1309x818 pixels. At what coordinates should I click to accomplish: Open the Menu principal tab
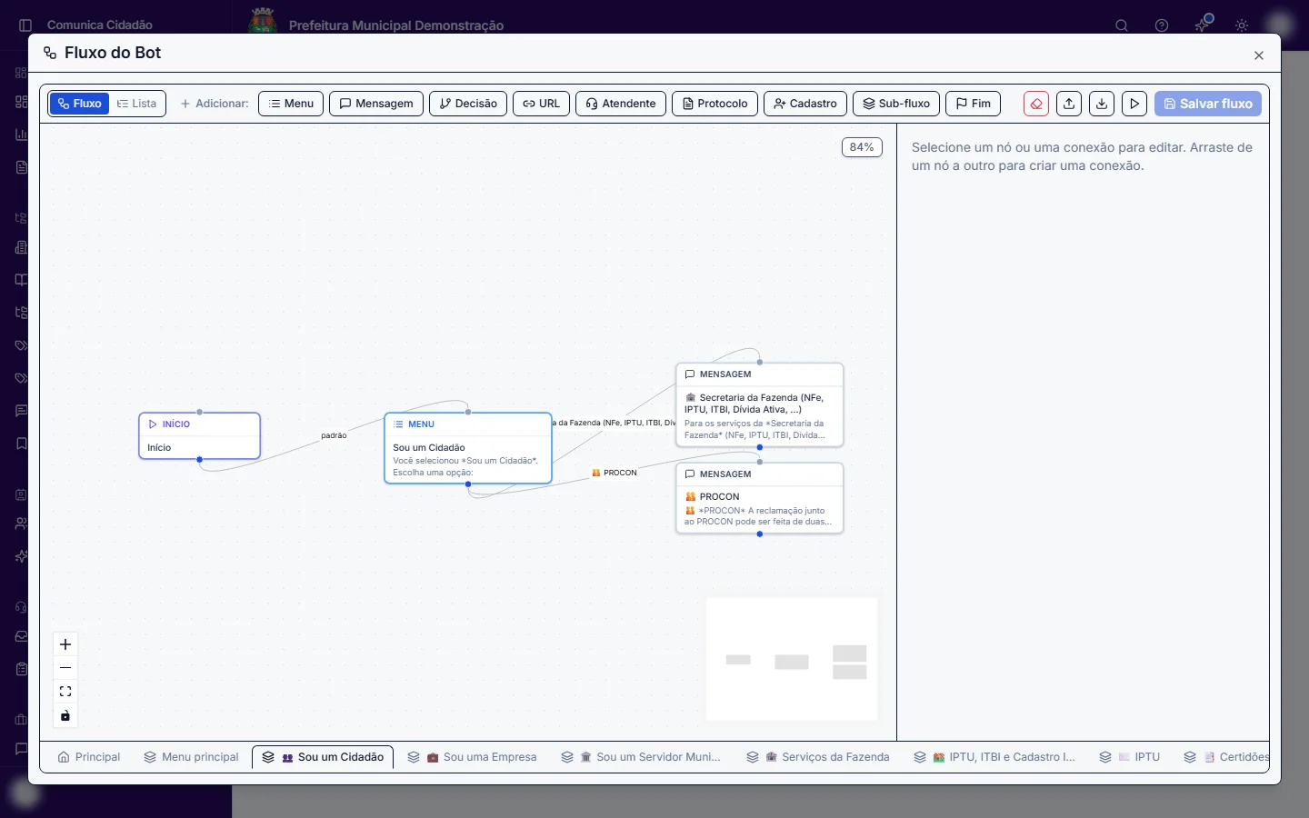pos(192,757)
